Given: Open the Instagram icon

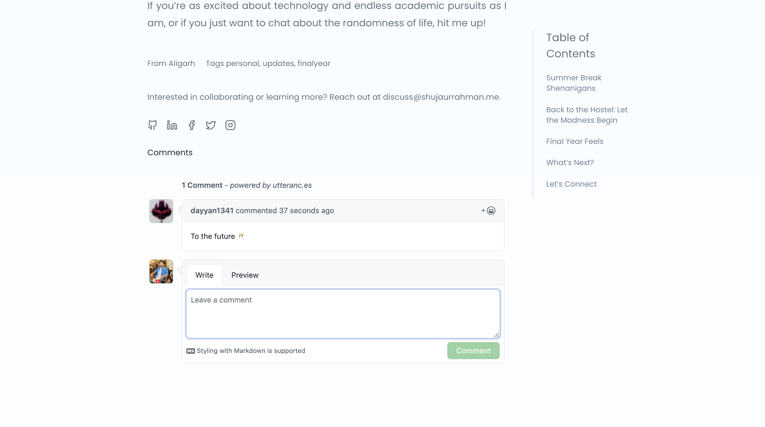Looking at the screenshot, I should pyautogui.click(x=230, y=125).
